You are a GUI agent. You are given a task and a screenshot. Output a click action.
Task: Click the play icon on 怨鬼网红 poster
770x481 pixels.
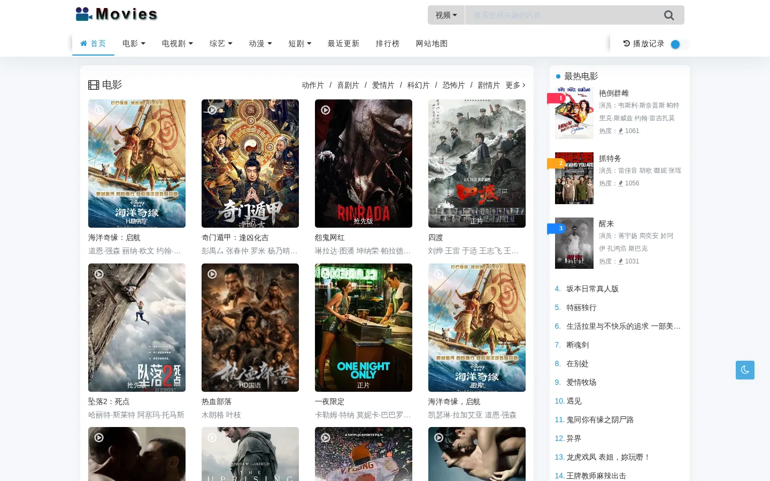(326, 110)
